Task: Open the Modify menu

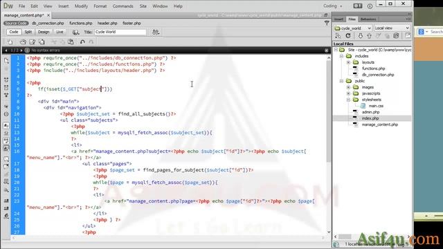Action: pyautogui.click(x=81, y=6)
